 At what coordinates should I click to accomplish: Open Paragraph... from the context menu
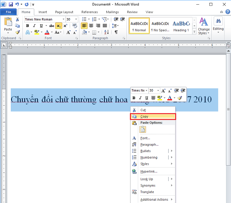point(153,145)
